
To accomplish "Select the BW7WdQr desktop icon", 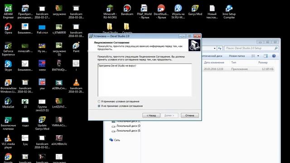I will [59, 65].
